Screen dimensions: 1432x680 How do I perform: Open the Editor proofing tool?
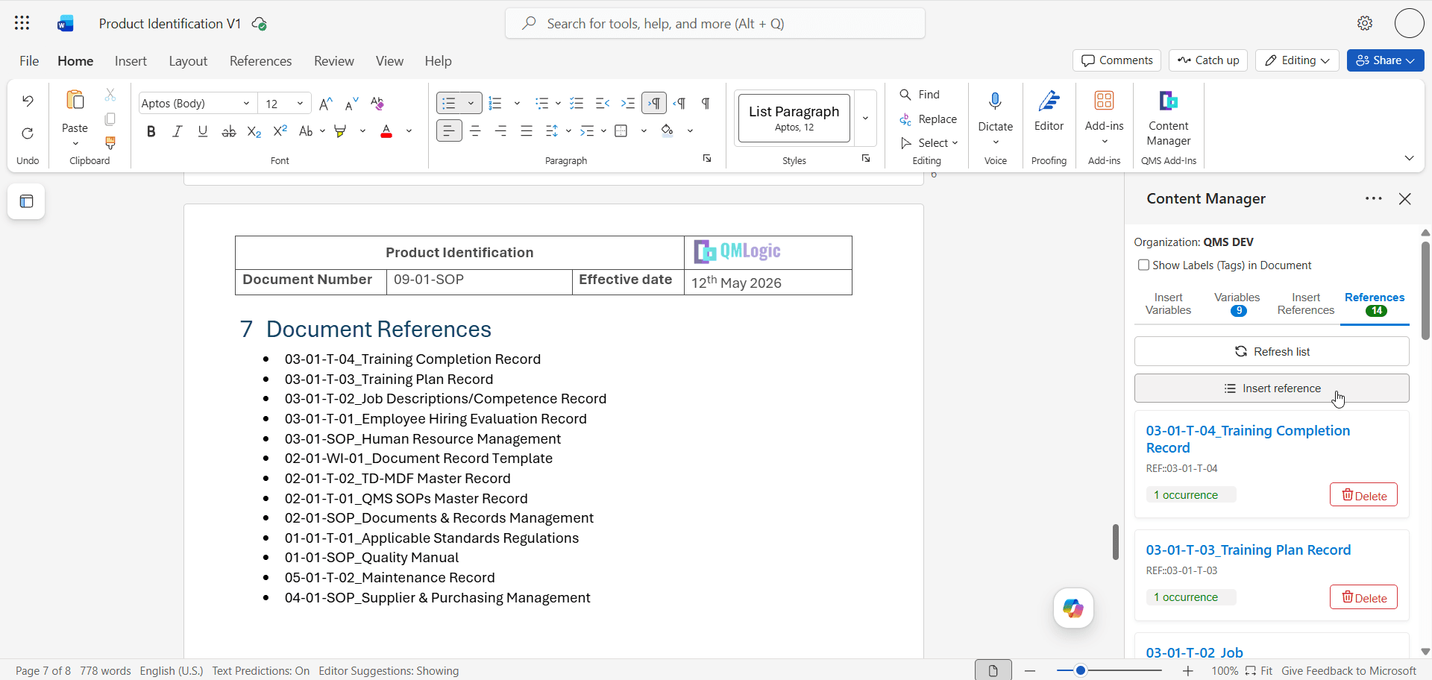click(1049, 112)
